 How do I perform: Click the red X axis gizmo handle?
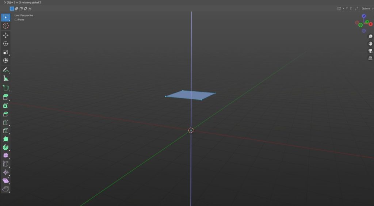tap(370, 24)
